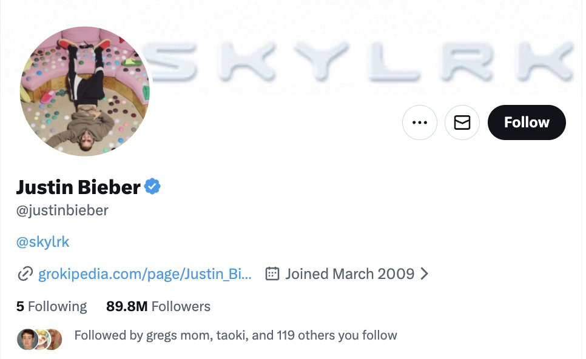Show the 5 Following list
The image size is (586, 359).
pos(52,307)
